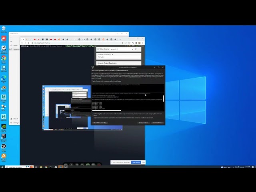The height and width of the screenshot is (192, 256).
Task: Open the Chrome three-dot menu
Action: (x=142, y=43)
